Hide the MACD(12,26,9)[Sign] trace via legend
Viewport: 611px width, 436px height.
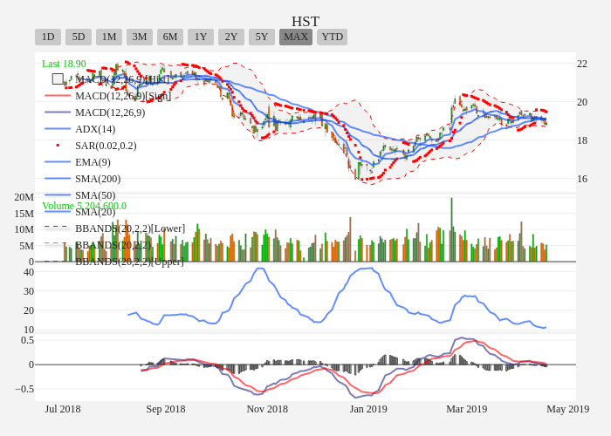(x=121, y=96)
